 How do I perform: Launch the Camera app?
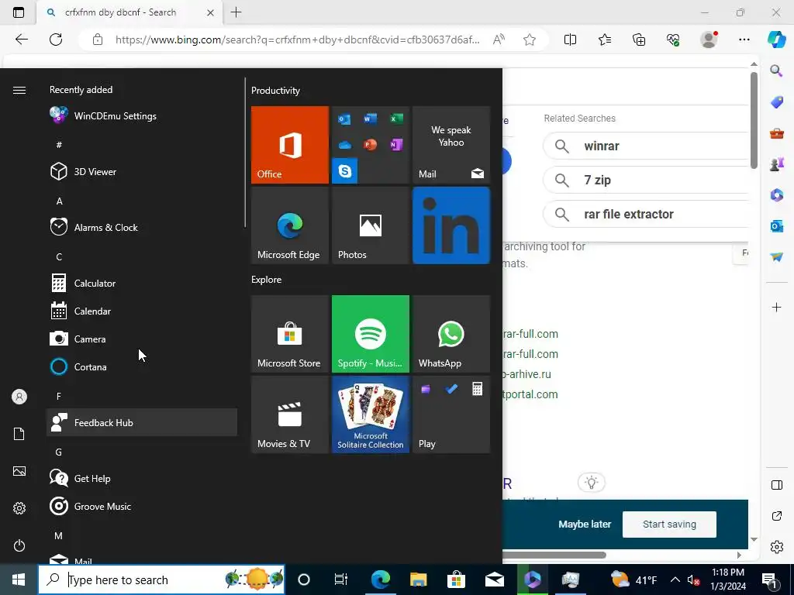(142, 339)
